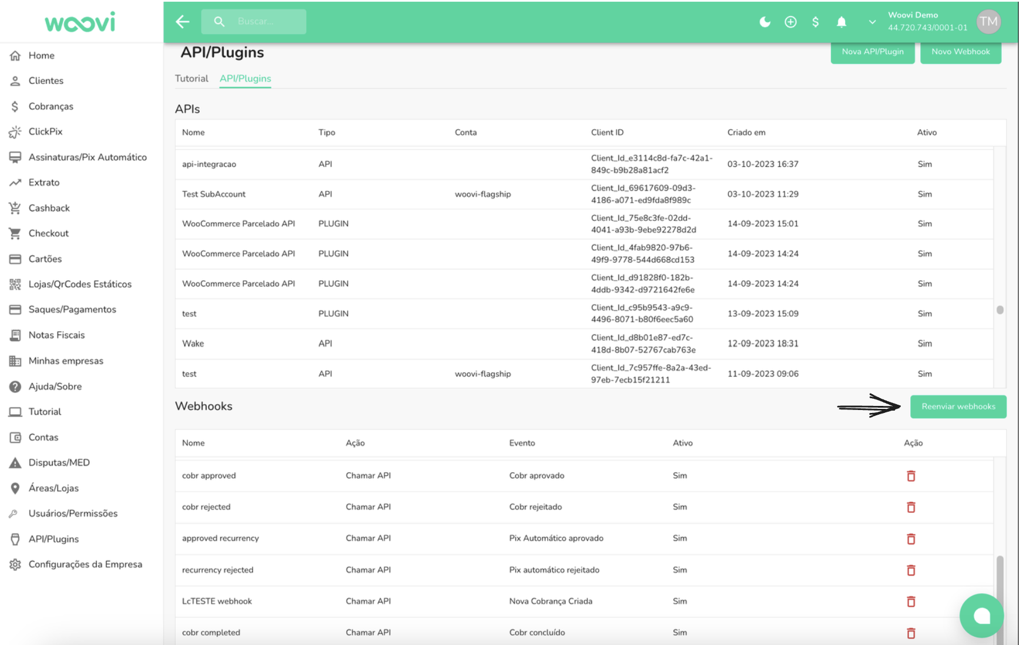Switch to the Tutorial tab

[192, 78]
